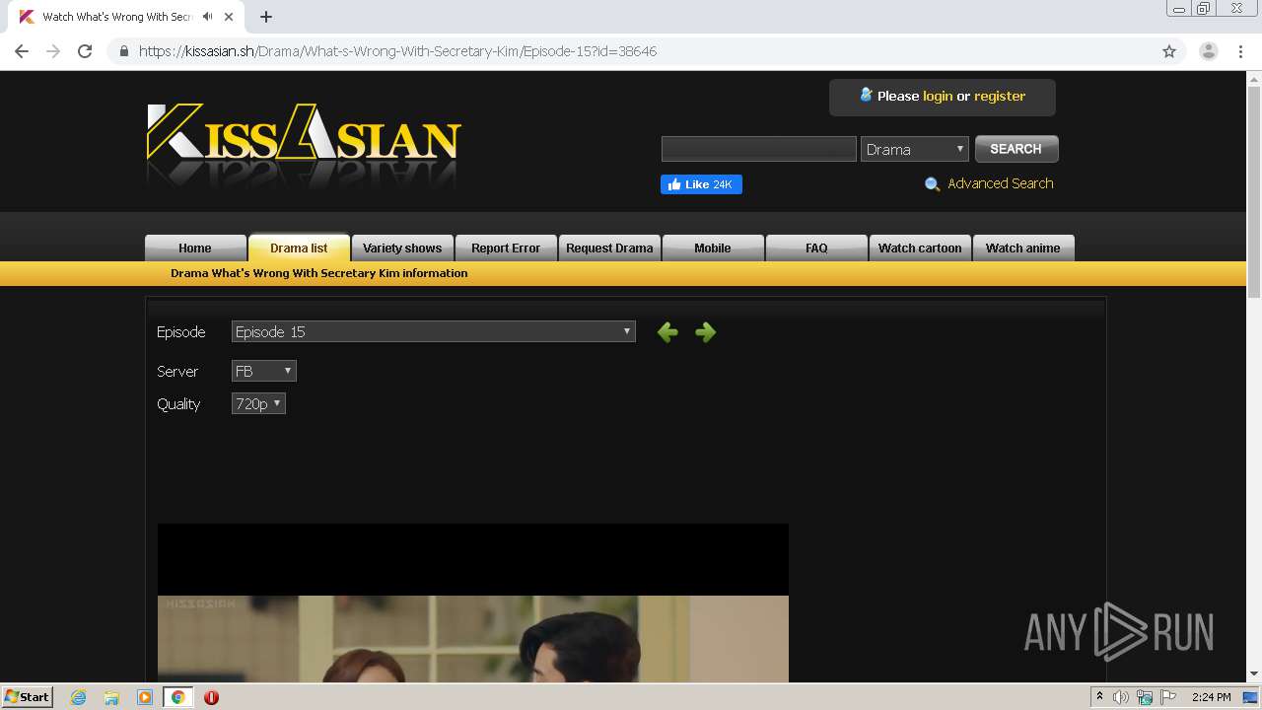Open a new browser tab

click(266, 17)
